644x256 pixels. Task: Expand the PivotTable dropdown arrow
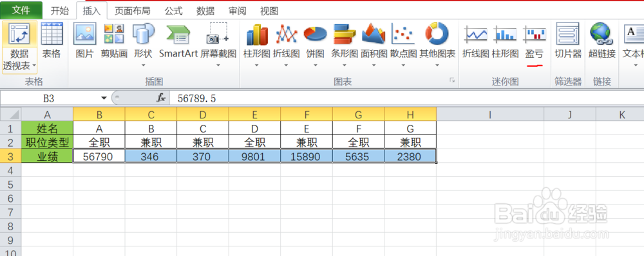point(33,66)
